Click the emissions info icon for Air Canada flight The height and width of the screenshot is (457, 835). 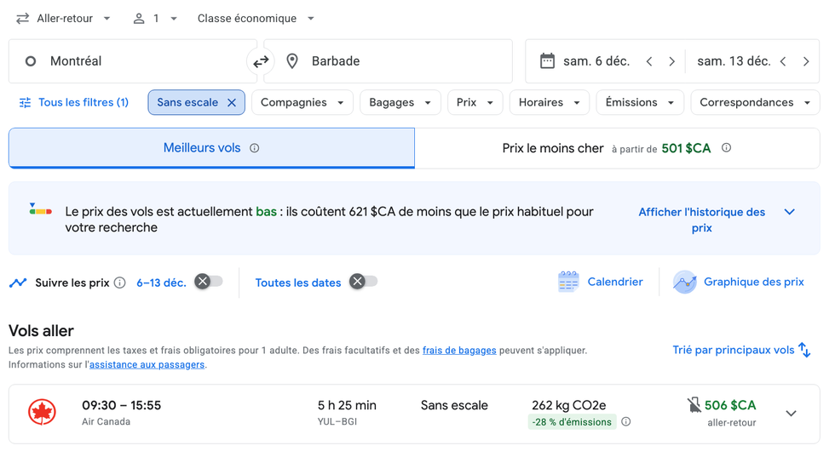click(x=626, y=422)
